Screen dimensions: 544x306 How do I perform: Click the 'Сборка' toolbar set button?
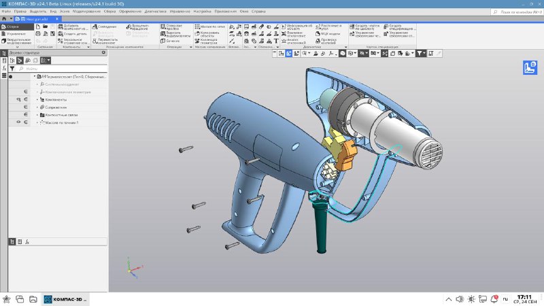(12, 27)
